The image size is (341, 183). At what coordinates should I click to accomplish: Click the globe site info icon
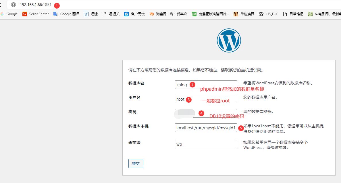click(14, 5)
